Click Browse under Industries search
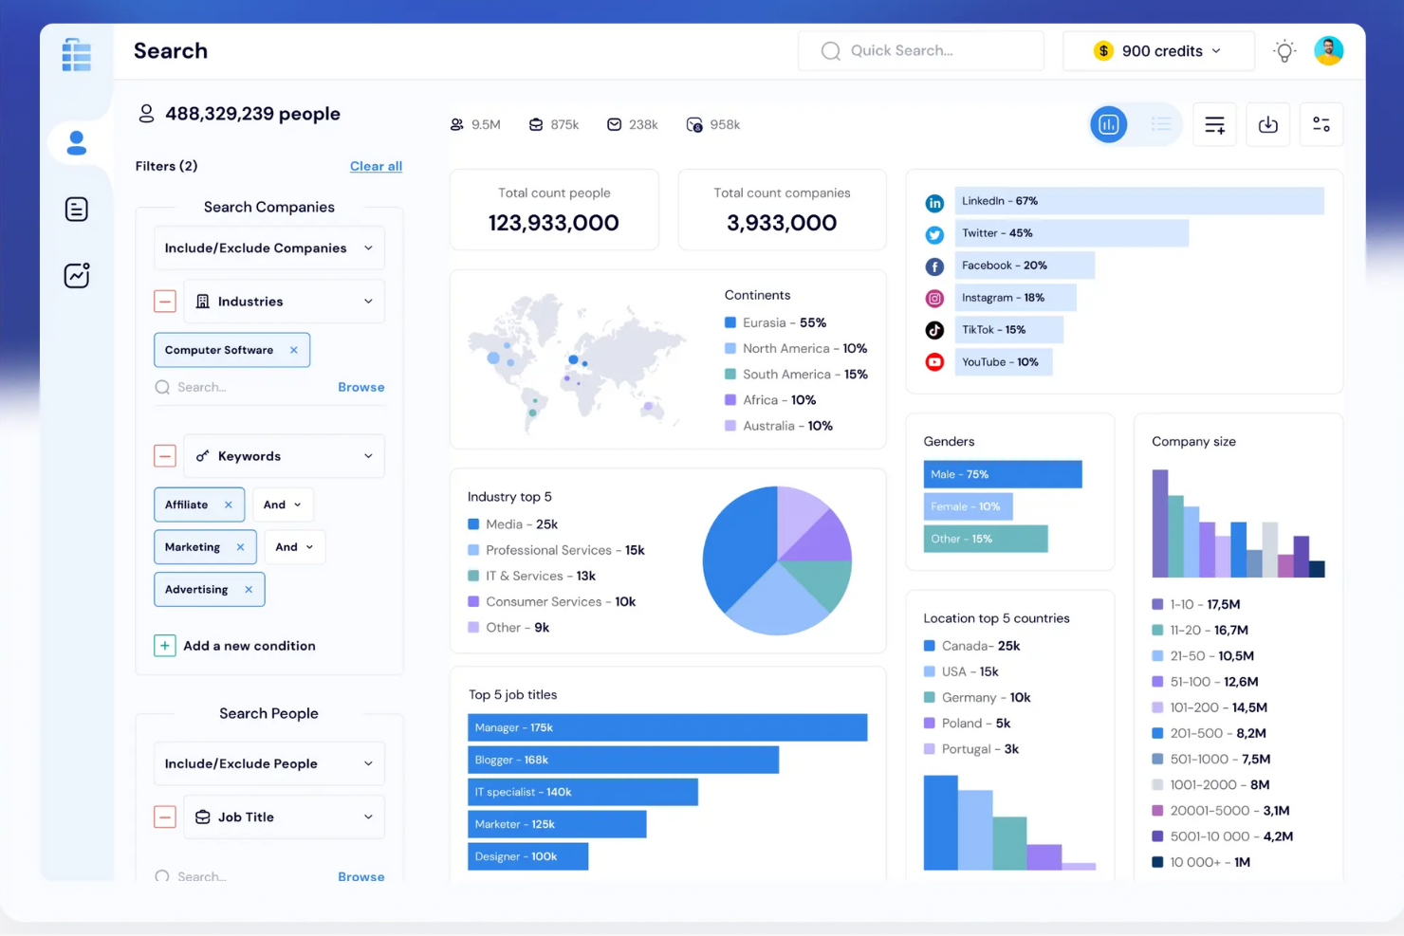 click(x=361, y=387)
